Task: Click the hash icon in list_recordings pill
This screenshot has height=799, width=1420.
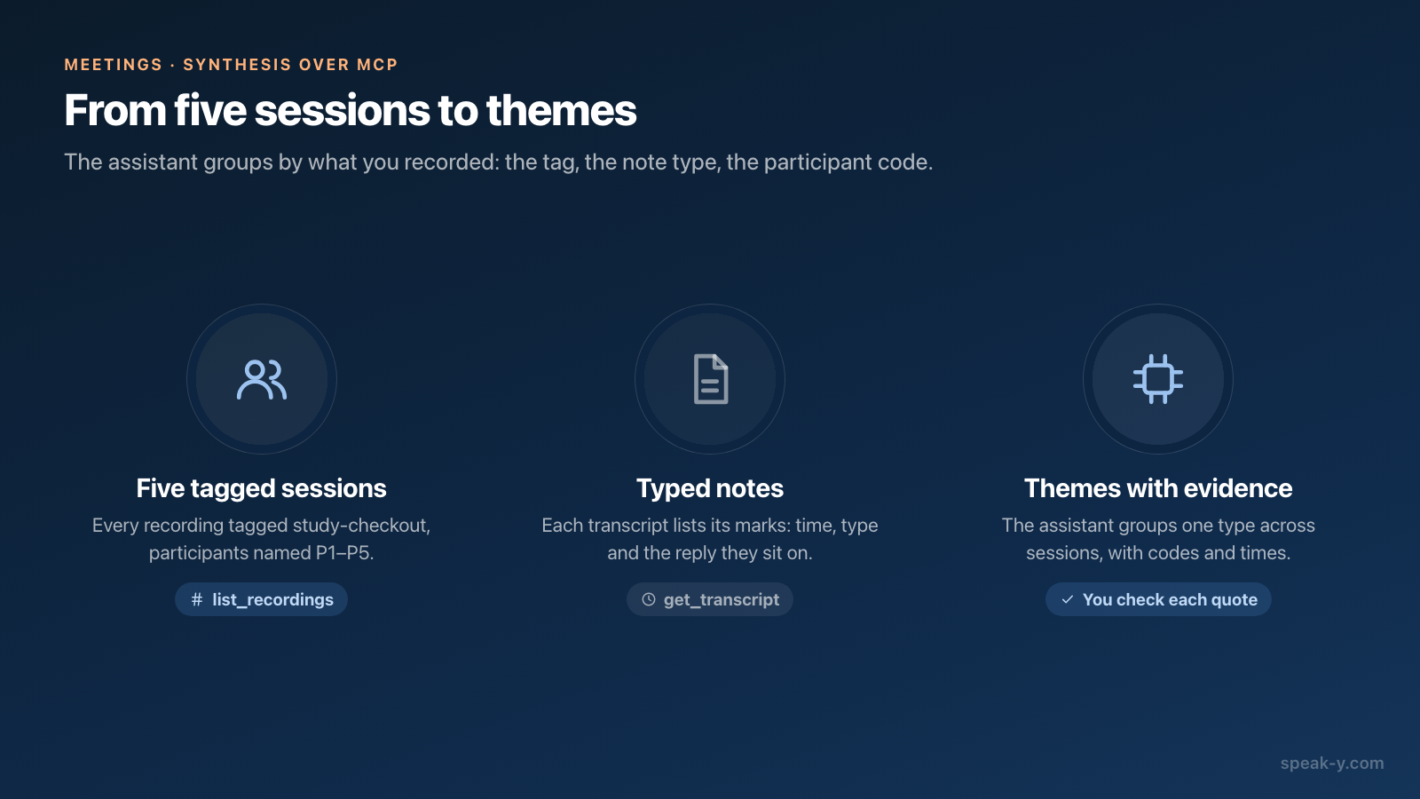Action: [x=197, y=599]
